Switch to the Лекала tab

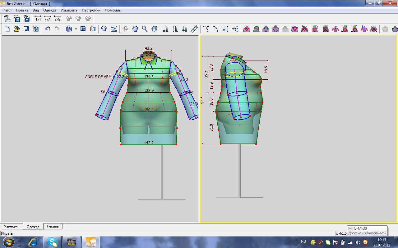(53, 226)
